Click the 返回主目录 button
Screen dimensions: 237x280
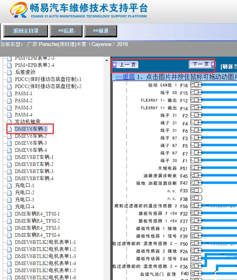[26, 31]
